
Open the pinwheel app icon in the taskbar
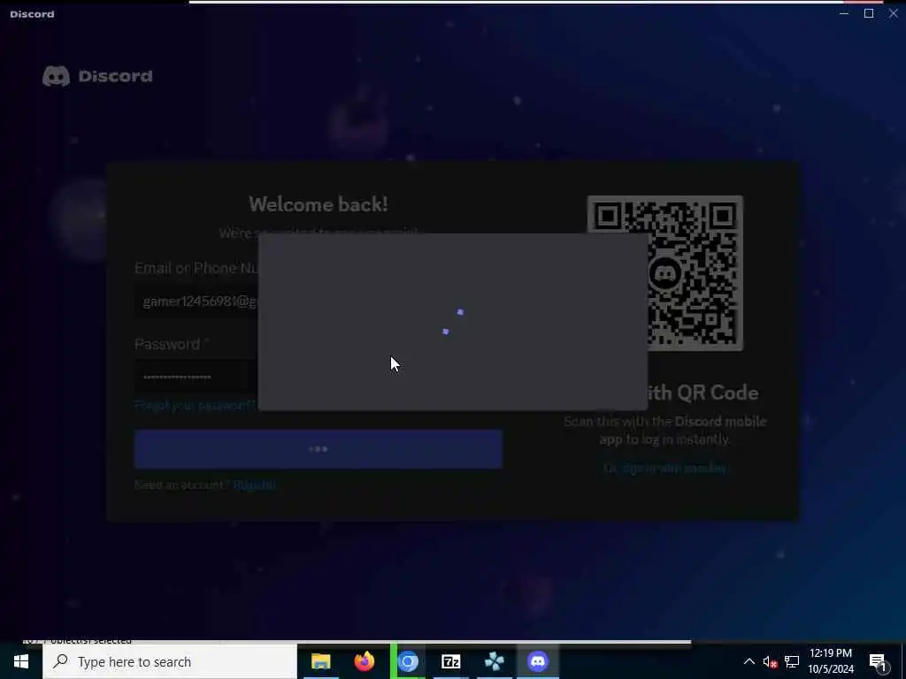(x=494, y=661)
